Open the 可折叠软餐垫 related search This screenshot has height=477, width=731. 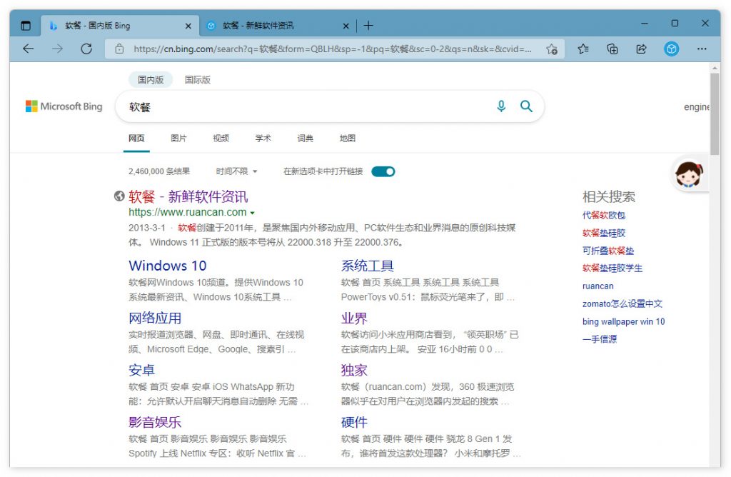pyautogui.click(x=608, y=251)
